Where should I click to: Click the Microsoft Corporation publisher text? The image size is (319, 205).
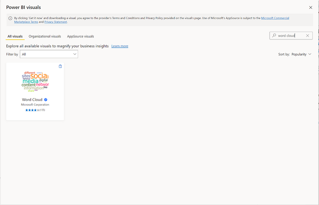(x=35, y=104)
